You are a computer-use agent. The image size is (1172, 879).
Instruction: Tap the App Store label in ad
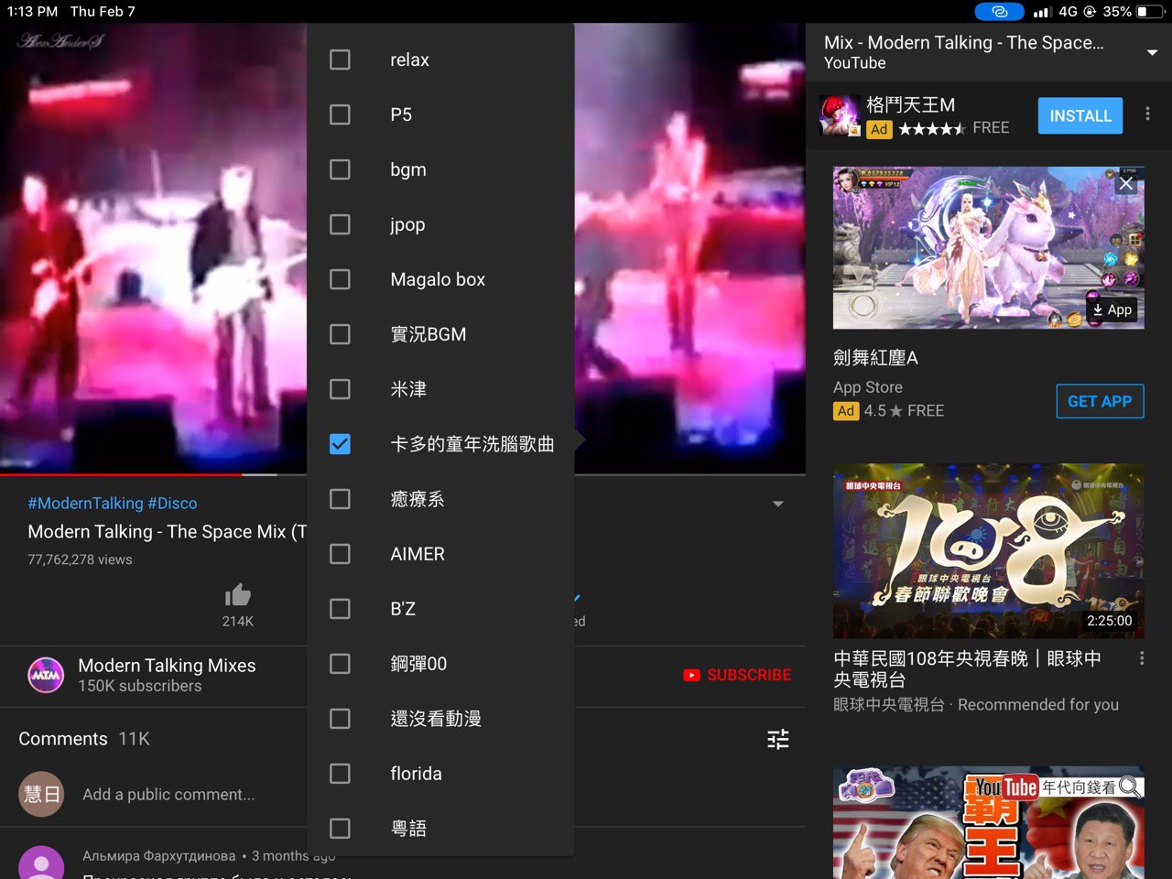[868, 387]
